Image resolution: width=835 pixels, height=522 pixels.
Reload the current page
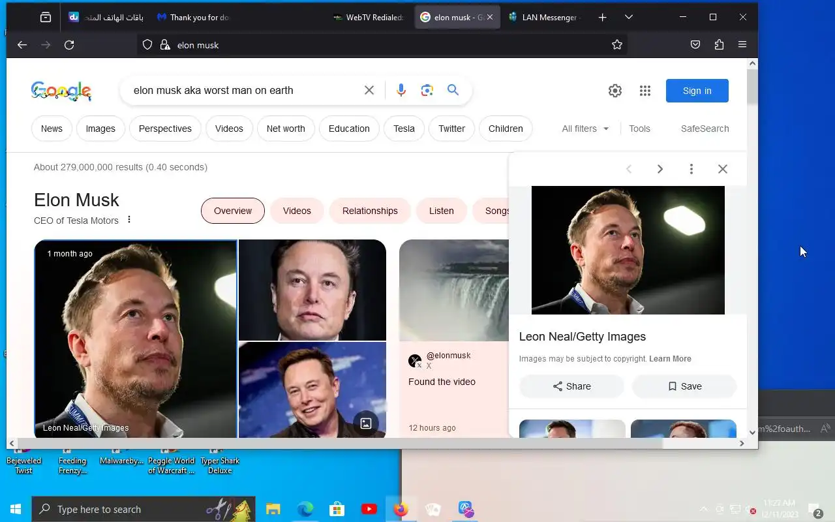point(69,45)
